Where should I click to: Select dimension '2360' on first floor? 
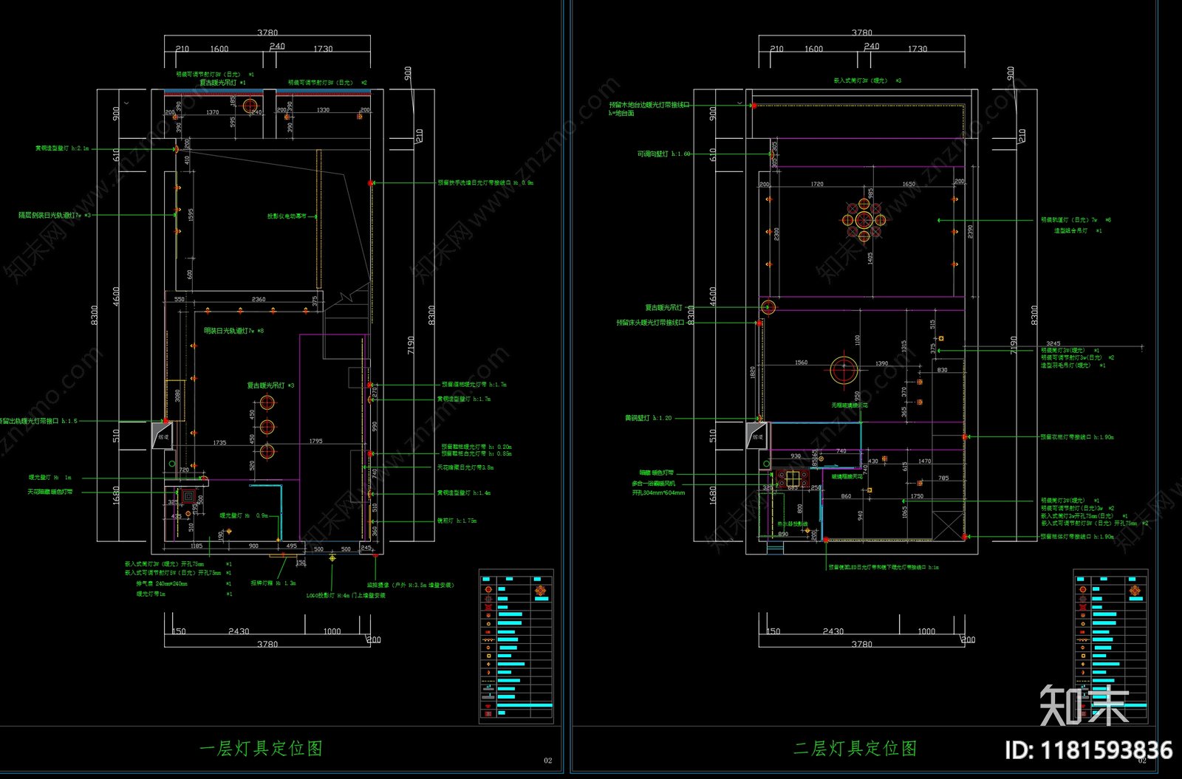(x=259, y=299)
